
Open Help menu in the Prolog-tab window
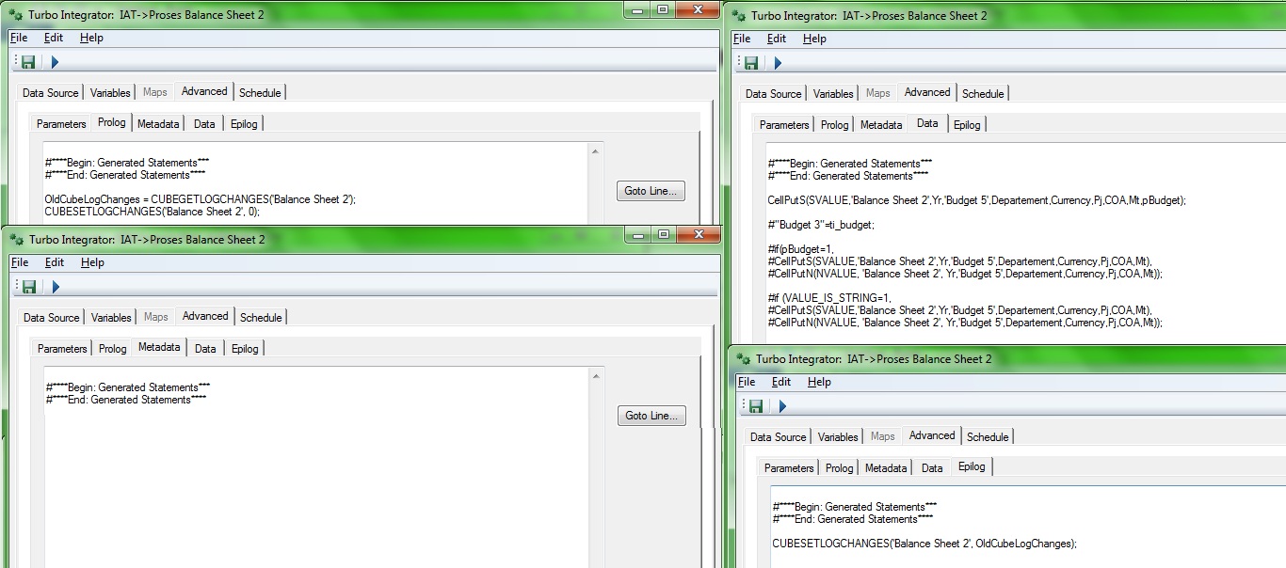[x=91, y=38]
